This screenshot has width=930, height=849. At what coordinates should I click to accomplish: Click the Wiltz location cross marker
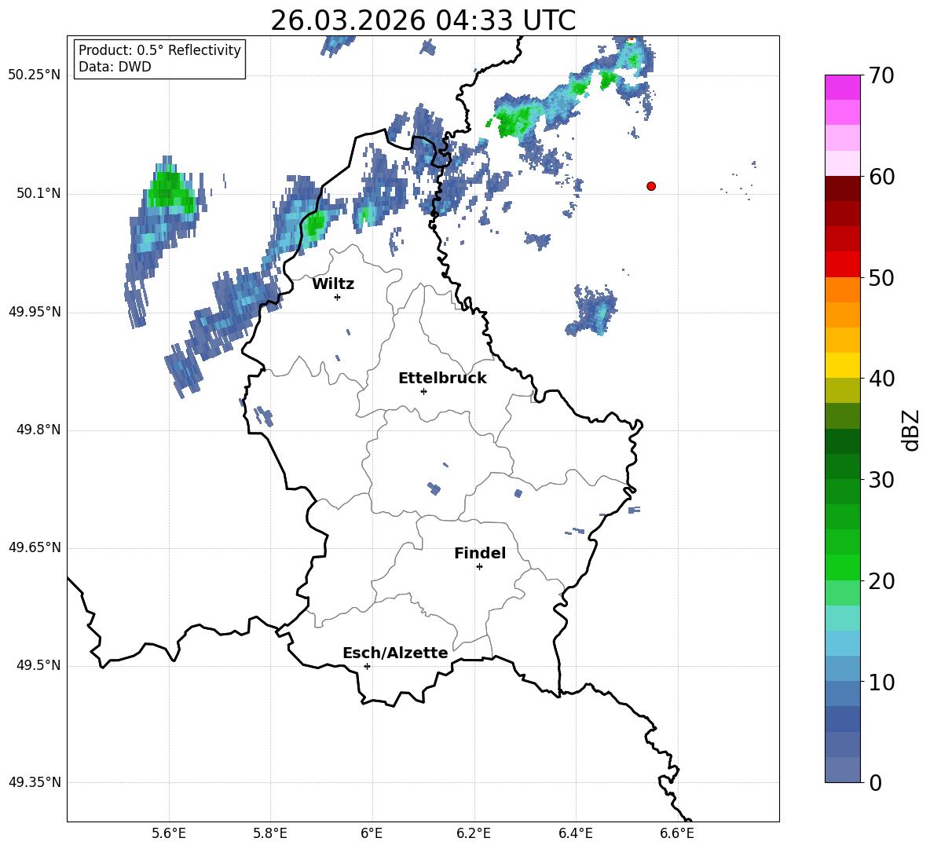tap(338, 297)
